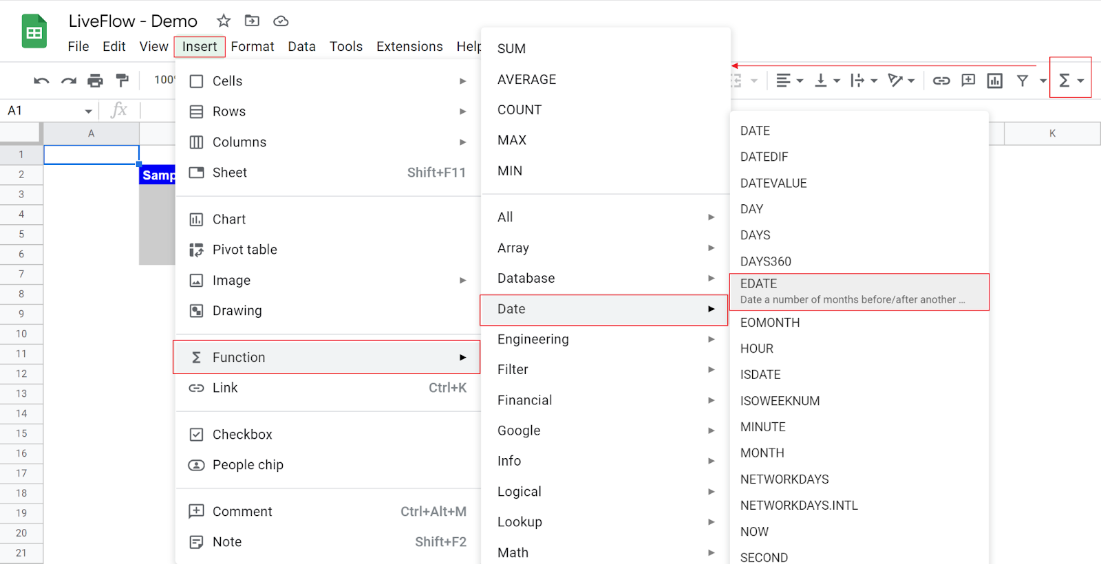Image resolution: width=1101 pixels, height=564 pixels.
Task: Open the Name box dropdown arrow
Action: [x=88, y=111]
